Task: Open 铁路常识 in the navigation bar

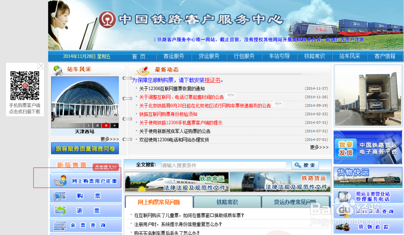Action: pyautogui.click(x=315, y=56)
